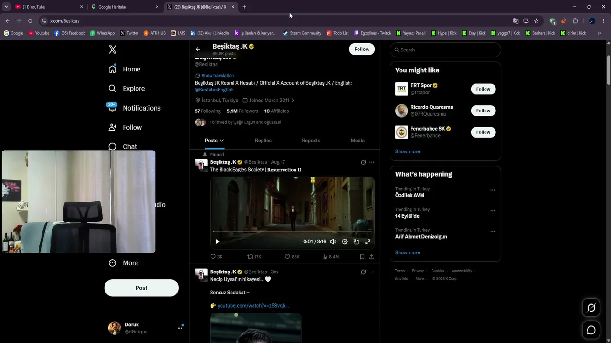Click Show more under What's happening
This screenshot has width=611, height=343.
(408, 252)
